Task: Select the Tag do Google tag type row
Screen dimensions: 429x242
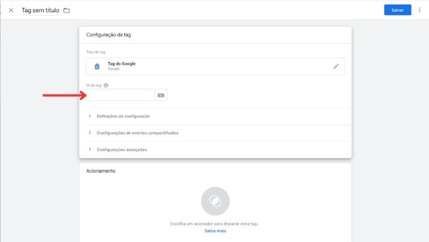Action: click(215, 66)
